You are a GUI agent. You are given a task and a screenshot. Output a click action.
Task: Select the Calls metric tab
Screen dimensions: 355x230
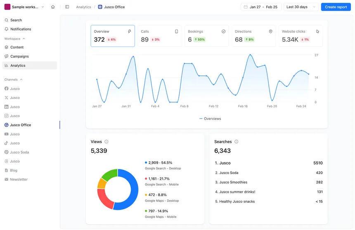(159, 36)
